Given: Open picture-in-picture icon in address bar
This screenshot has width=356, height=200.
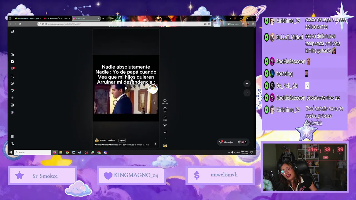Looking at the screenshot, I should (205, 24).
